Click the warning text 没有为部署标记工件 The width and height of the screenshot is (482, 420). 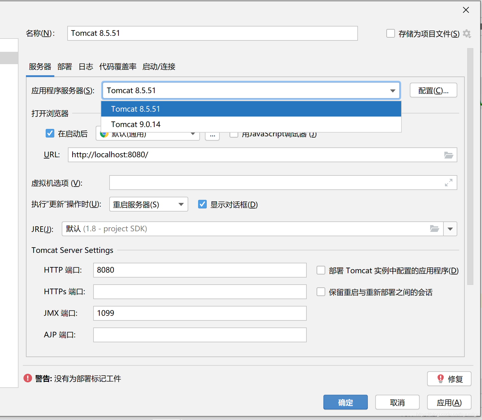[x=88, y=379]
